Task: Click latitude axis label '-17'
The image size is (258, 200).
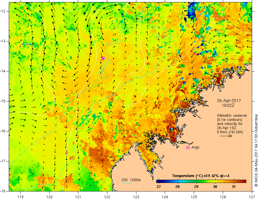Action: tap(3, 161)
